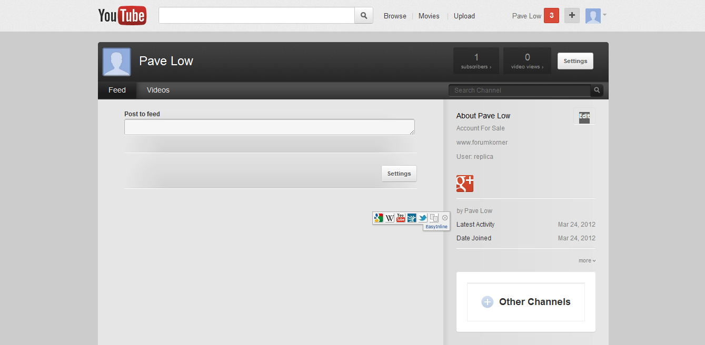705x345 pixels.
Task: Click the Post to feed label
Action: click(x=142, y=114)
